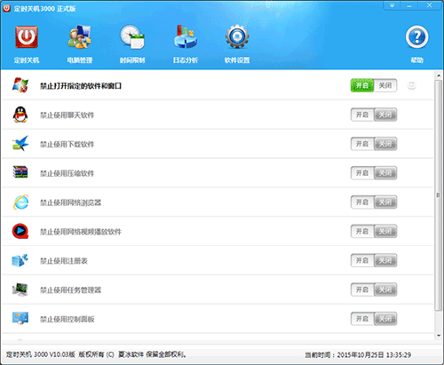This screenshot has width=444, height=365.
Task: Enable 禁止使用网络浏览器 with 开启
Action: pyautogui.click(x=362, y=202)
